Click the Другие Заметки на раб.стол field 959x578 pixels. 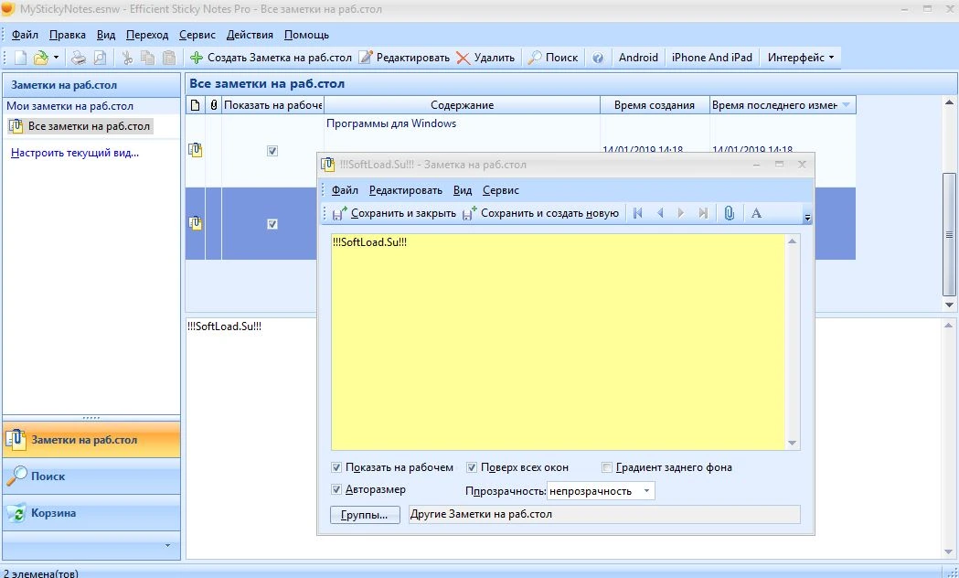coord(604,514)
